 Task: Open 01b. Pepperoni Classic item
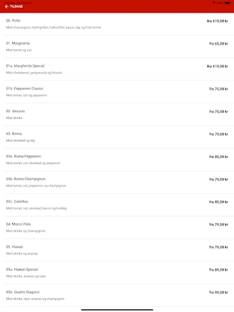pyautogui.click(x=117, y=92)
